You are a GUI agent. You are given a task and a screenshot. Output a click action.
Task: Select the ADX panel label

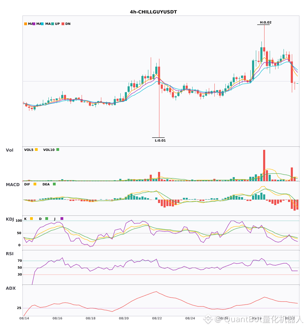[x=11, y=288]
